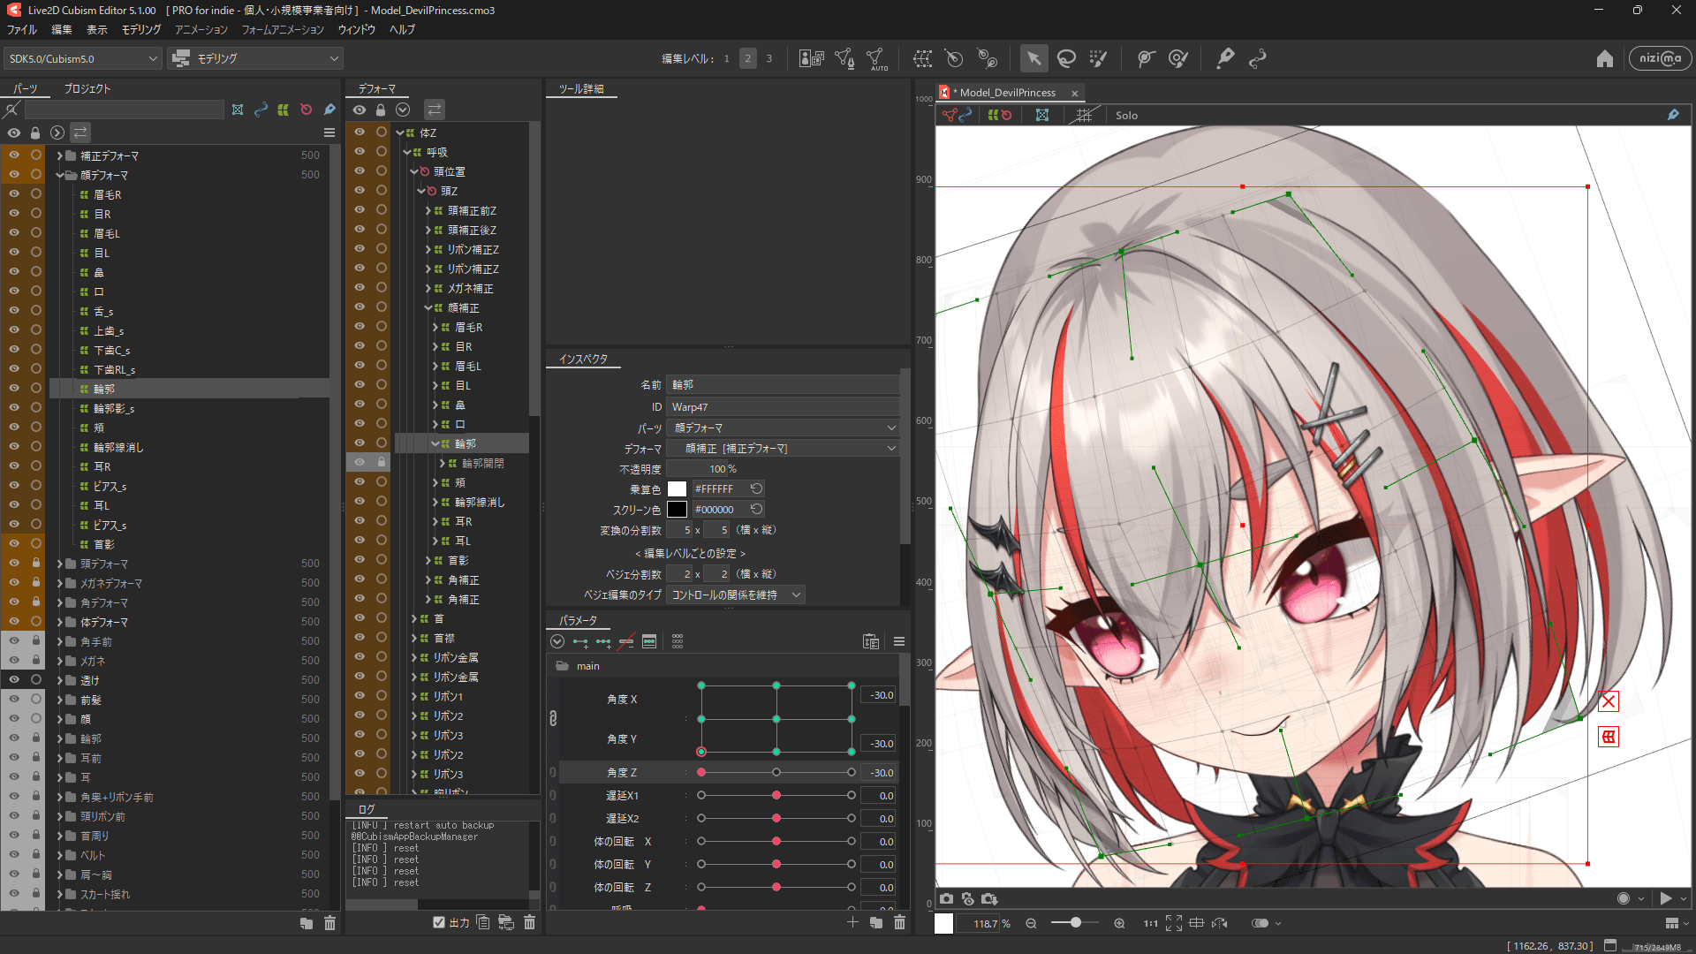Screen dimensions: 1696x954
Task: Capture a snapshot of the canvas
Action: pyautogui.click(x=946, y=898)
